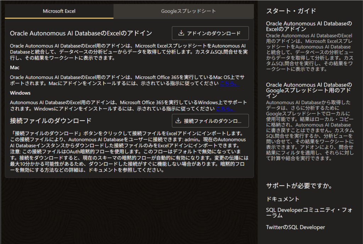Click download icon in 接続ファイルのダウンロ... button
The image size is (363, 244).
[178, 121]
